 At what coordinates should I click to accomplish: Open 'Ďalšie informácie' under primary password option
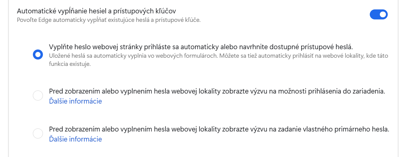pos(75,139)
